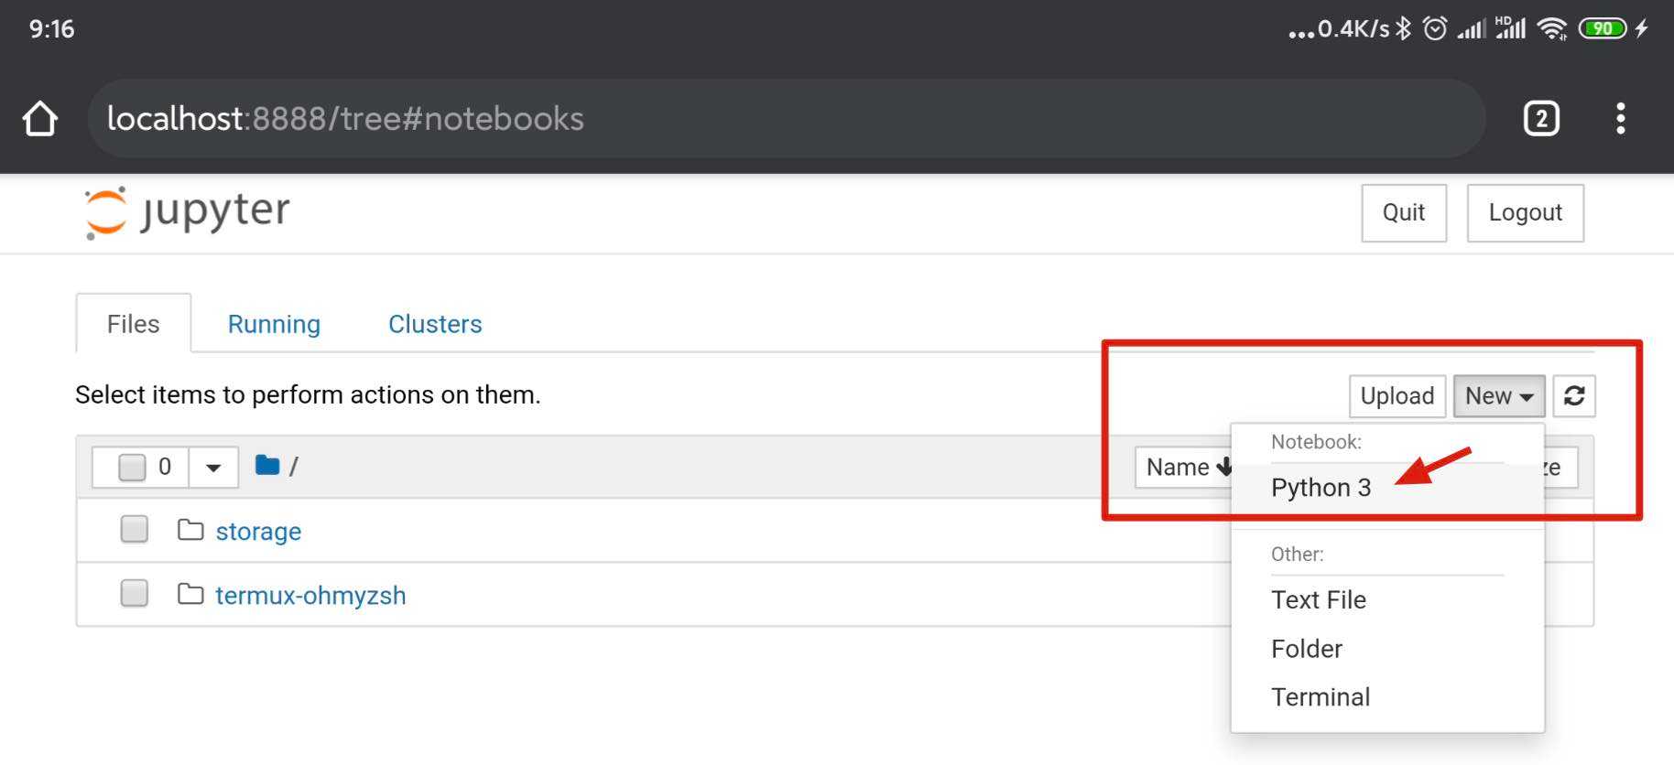Tap the Bluetooth icon in status bar
The height and width of the screenshot is (765, 1674).
click(1404, 28)
